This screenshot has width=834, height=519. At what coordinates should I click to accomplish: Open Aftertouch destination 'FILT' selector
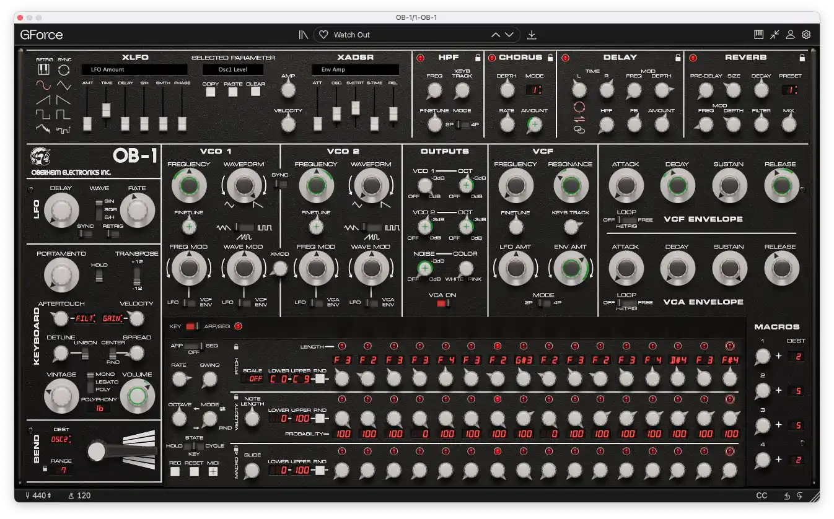85,318
